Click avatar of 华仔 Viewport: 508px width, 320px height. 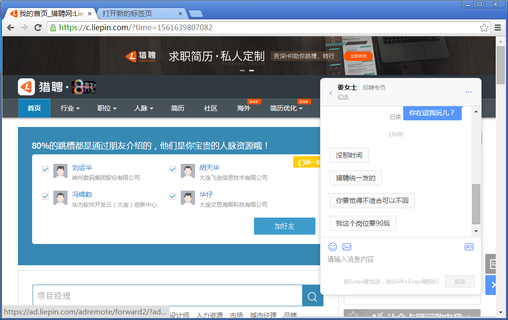(x=188, y=198)
